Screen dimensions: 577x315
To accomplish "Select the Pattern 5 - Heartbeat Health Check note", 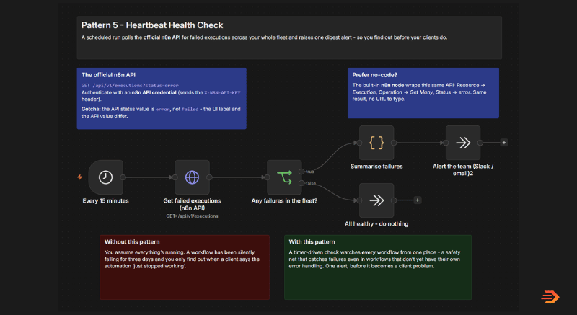I will coord(289,37).
